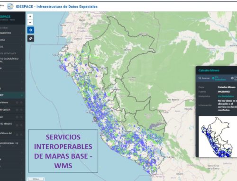Click the Peru map thumbnail in the popup
Screen dimensions: 237x181
click(218, 137)
